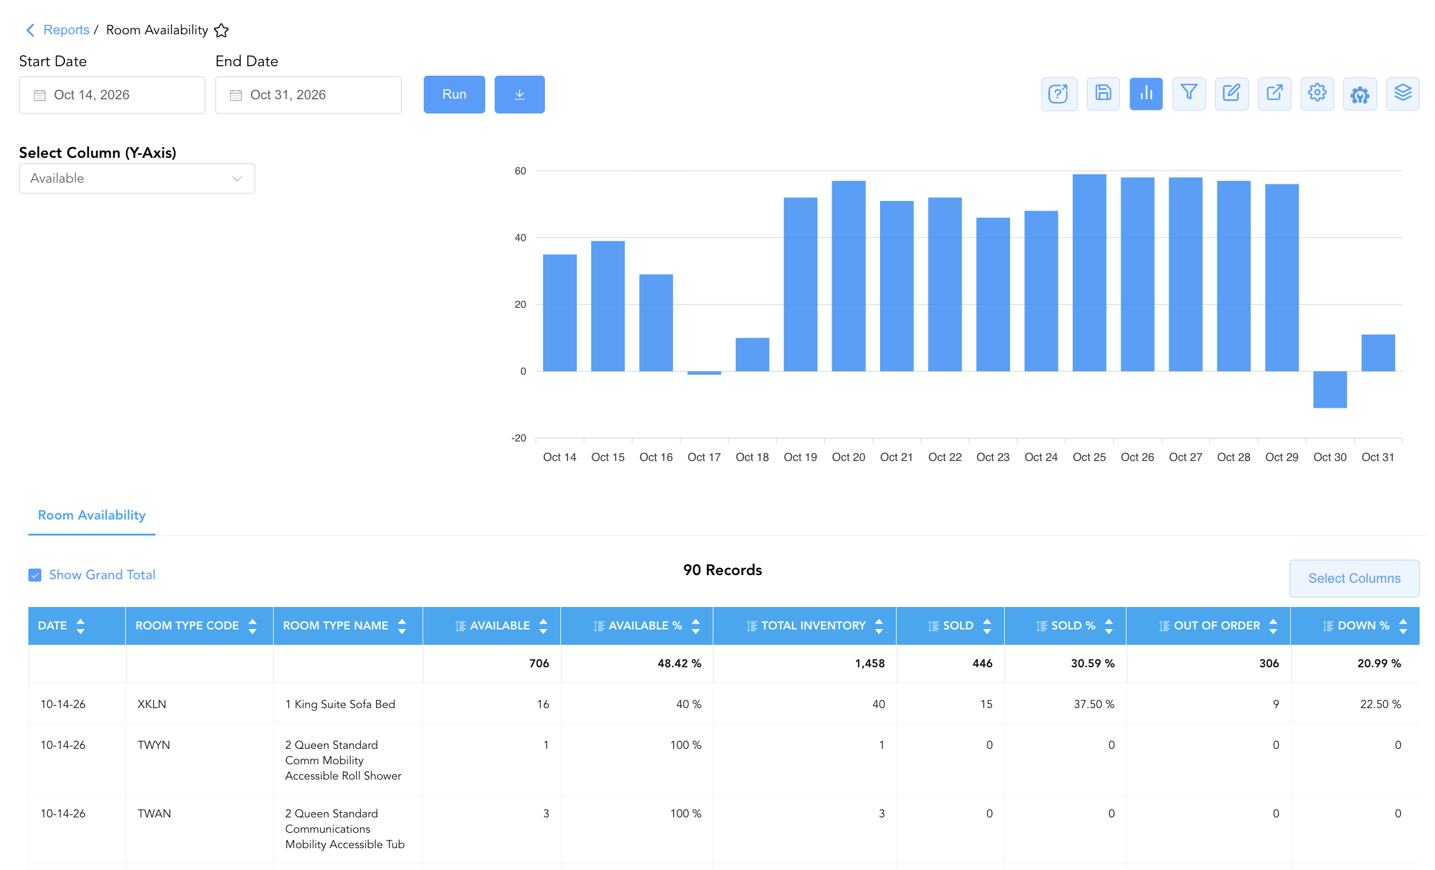Open the help question-mark icon

click(x=1059, y=94)
